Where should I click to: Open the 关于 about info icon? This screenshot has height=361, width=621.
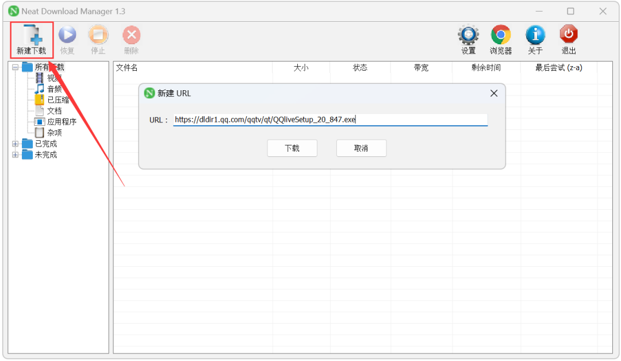pyautogui.click(x=535, y=35)
